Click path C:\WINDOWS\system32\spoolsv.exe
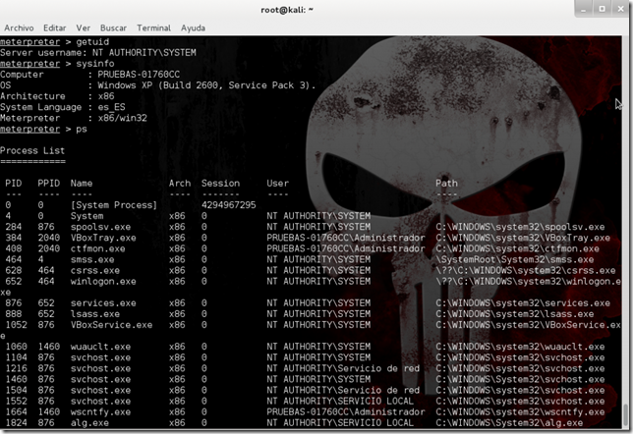633x434 pixels. coord(520,227)
